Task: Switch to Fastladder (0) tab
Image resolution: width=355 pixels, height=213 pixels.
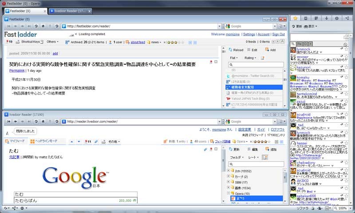Action: (x=25, y=11)
